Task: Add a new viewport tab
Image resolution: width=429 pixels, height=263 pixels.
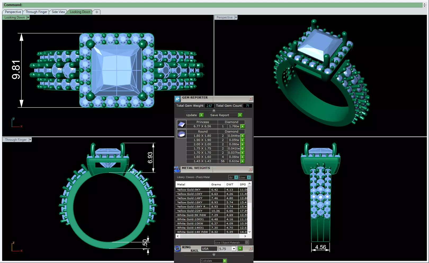Action: click(x=97, y=12)
